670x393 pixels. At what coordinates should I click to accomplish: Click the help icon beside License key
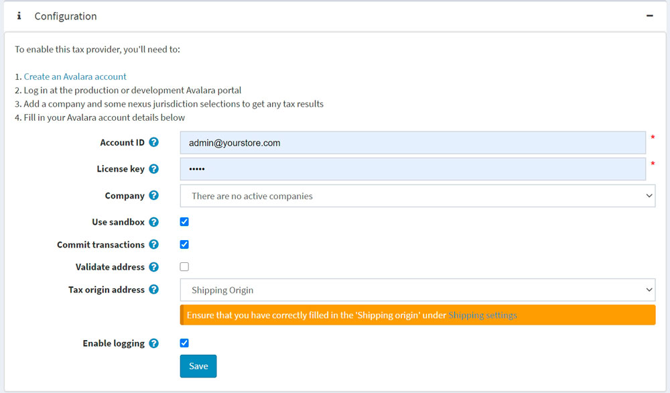[x=153, y=169]
